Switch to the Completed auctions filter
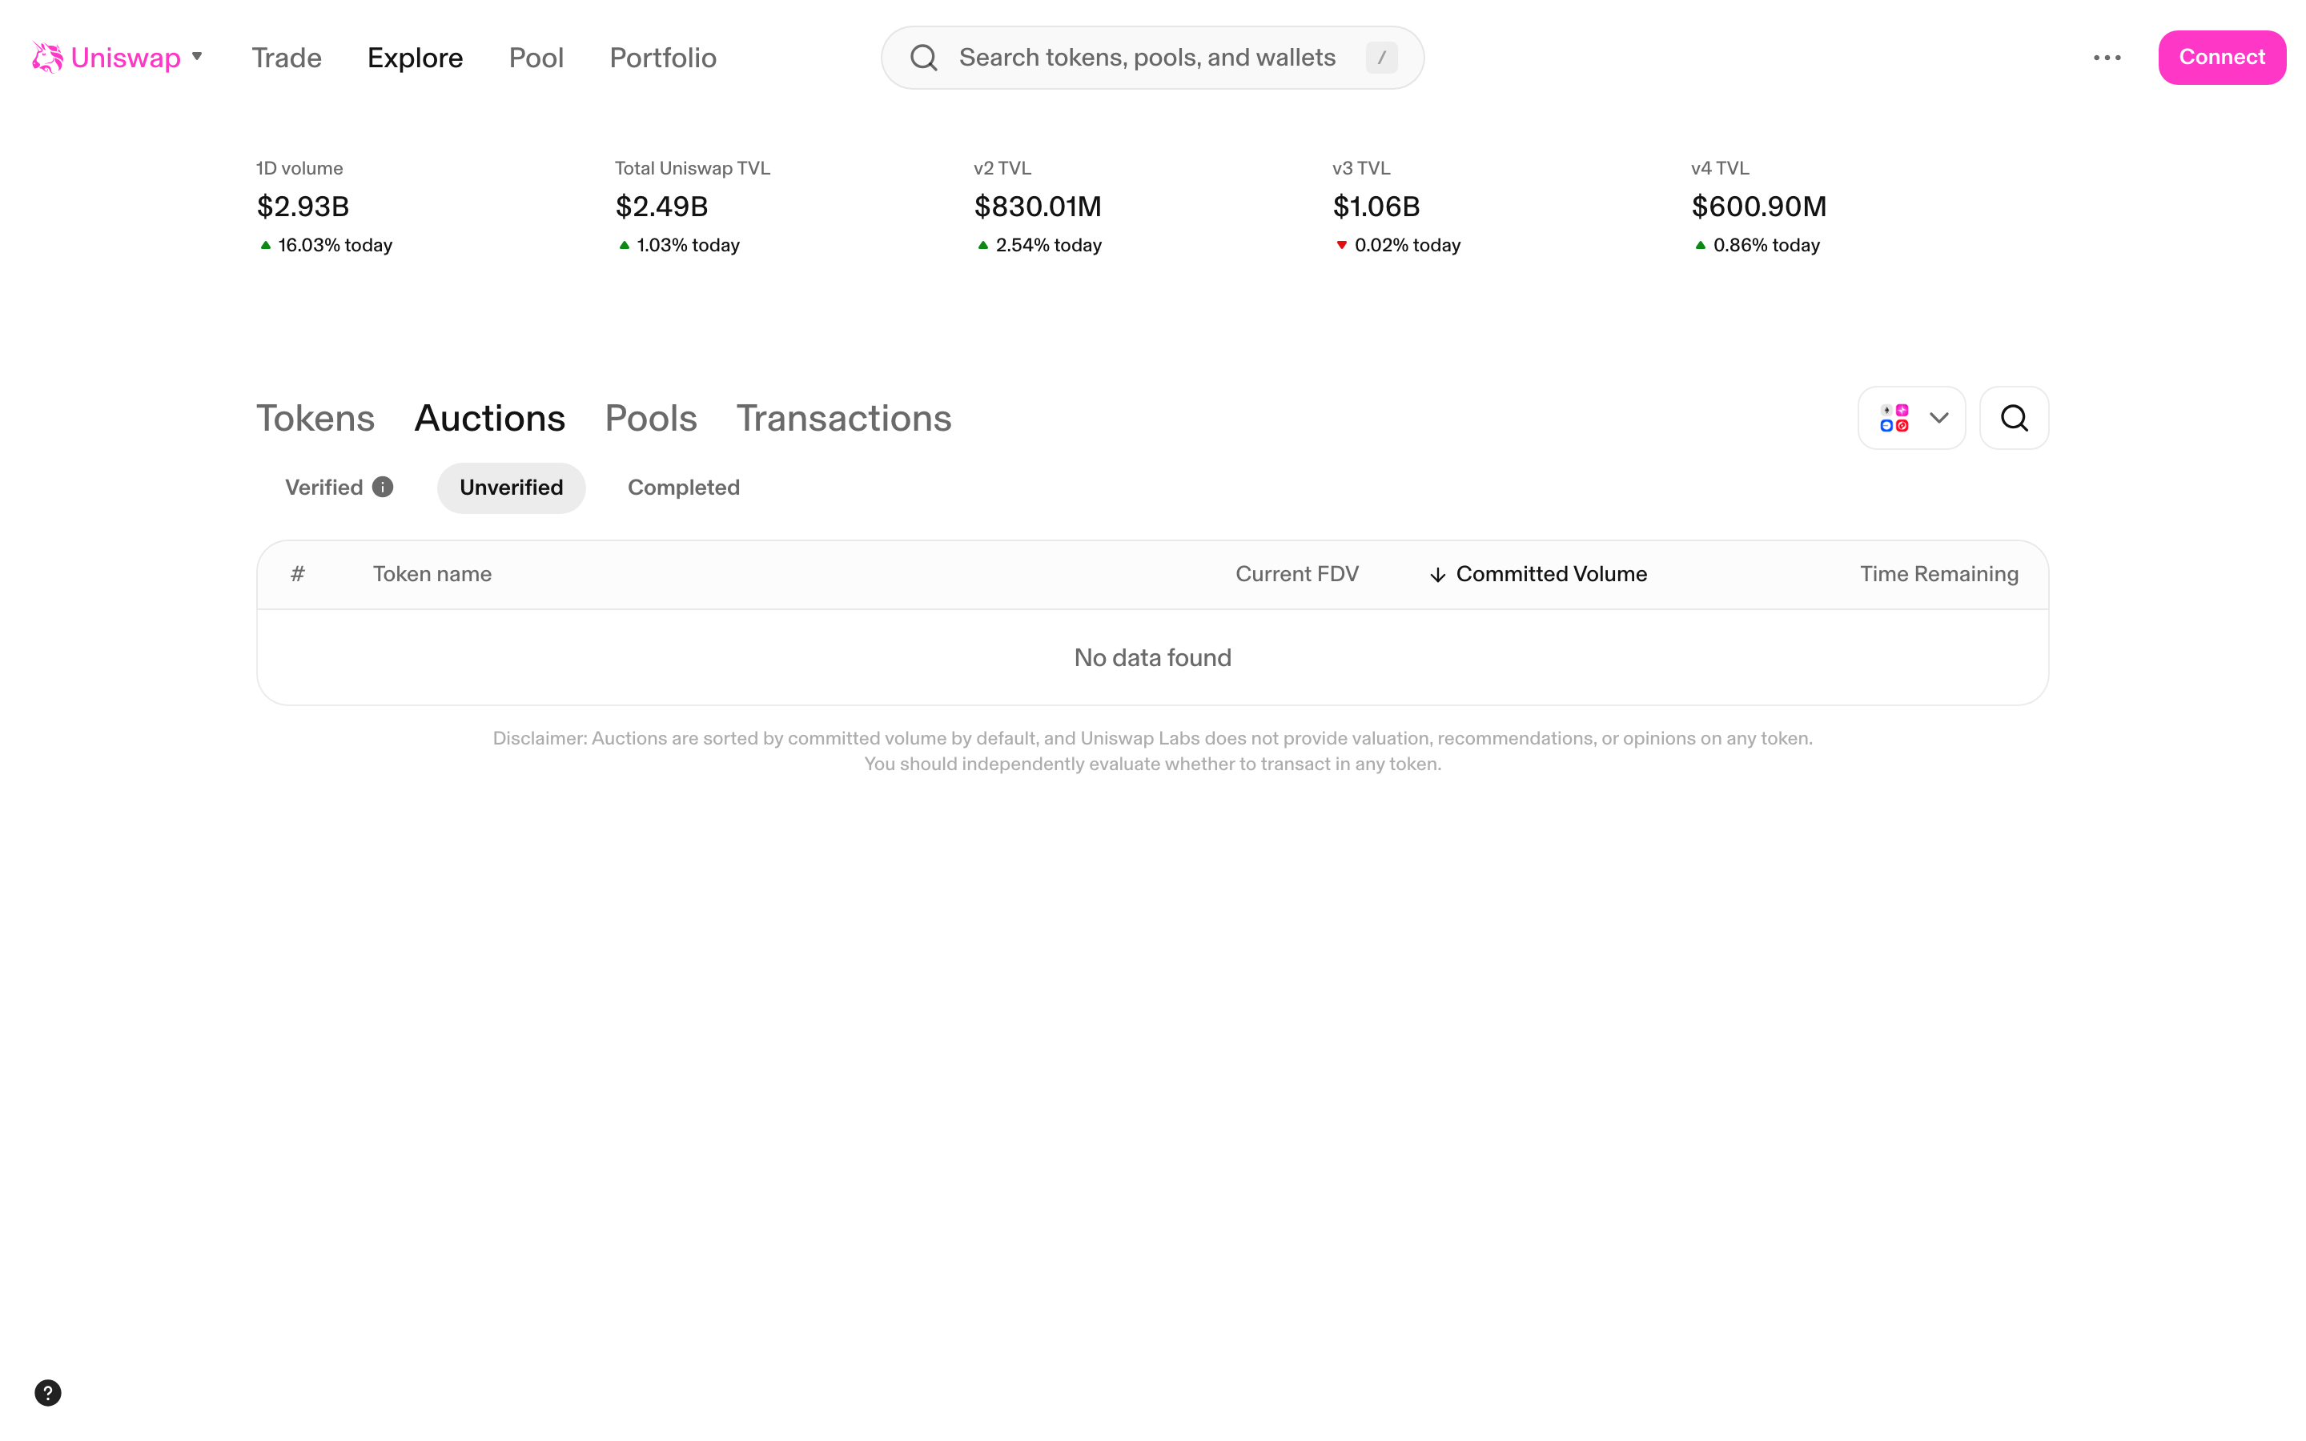The height and width of the screenshot is (1441, 2306). (682, 487)
